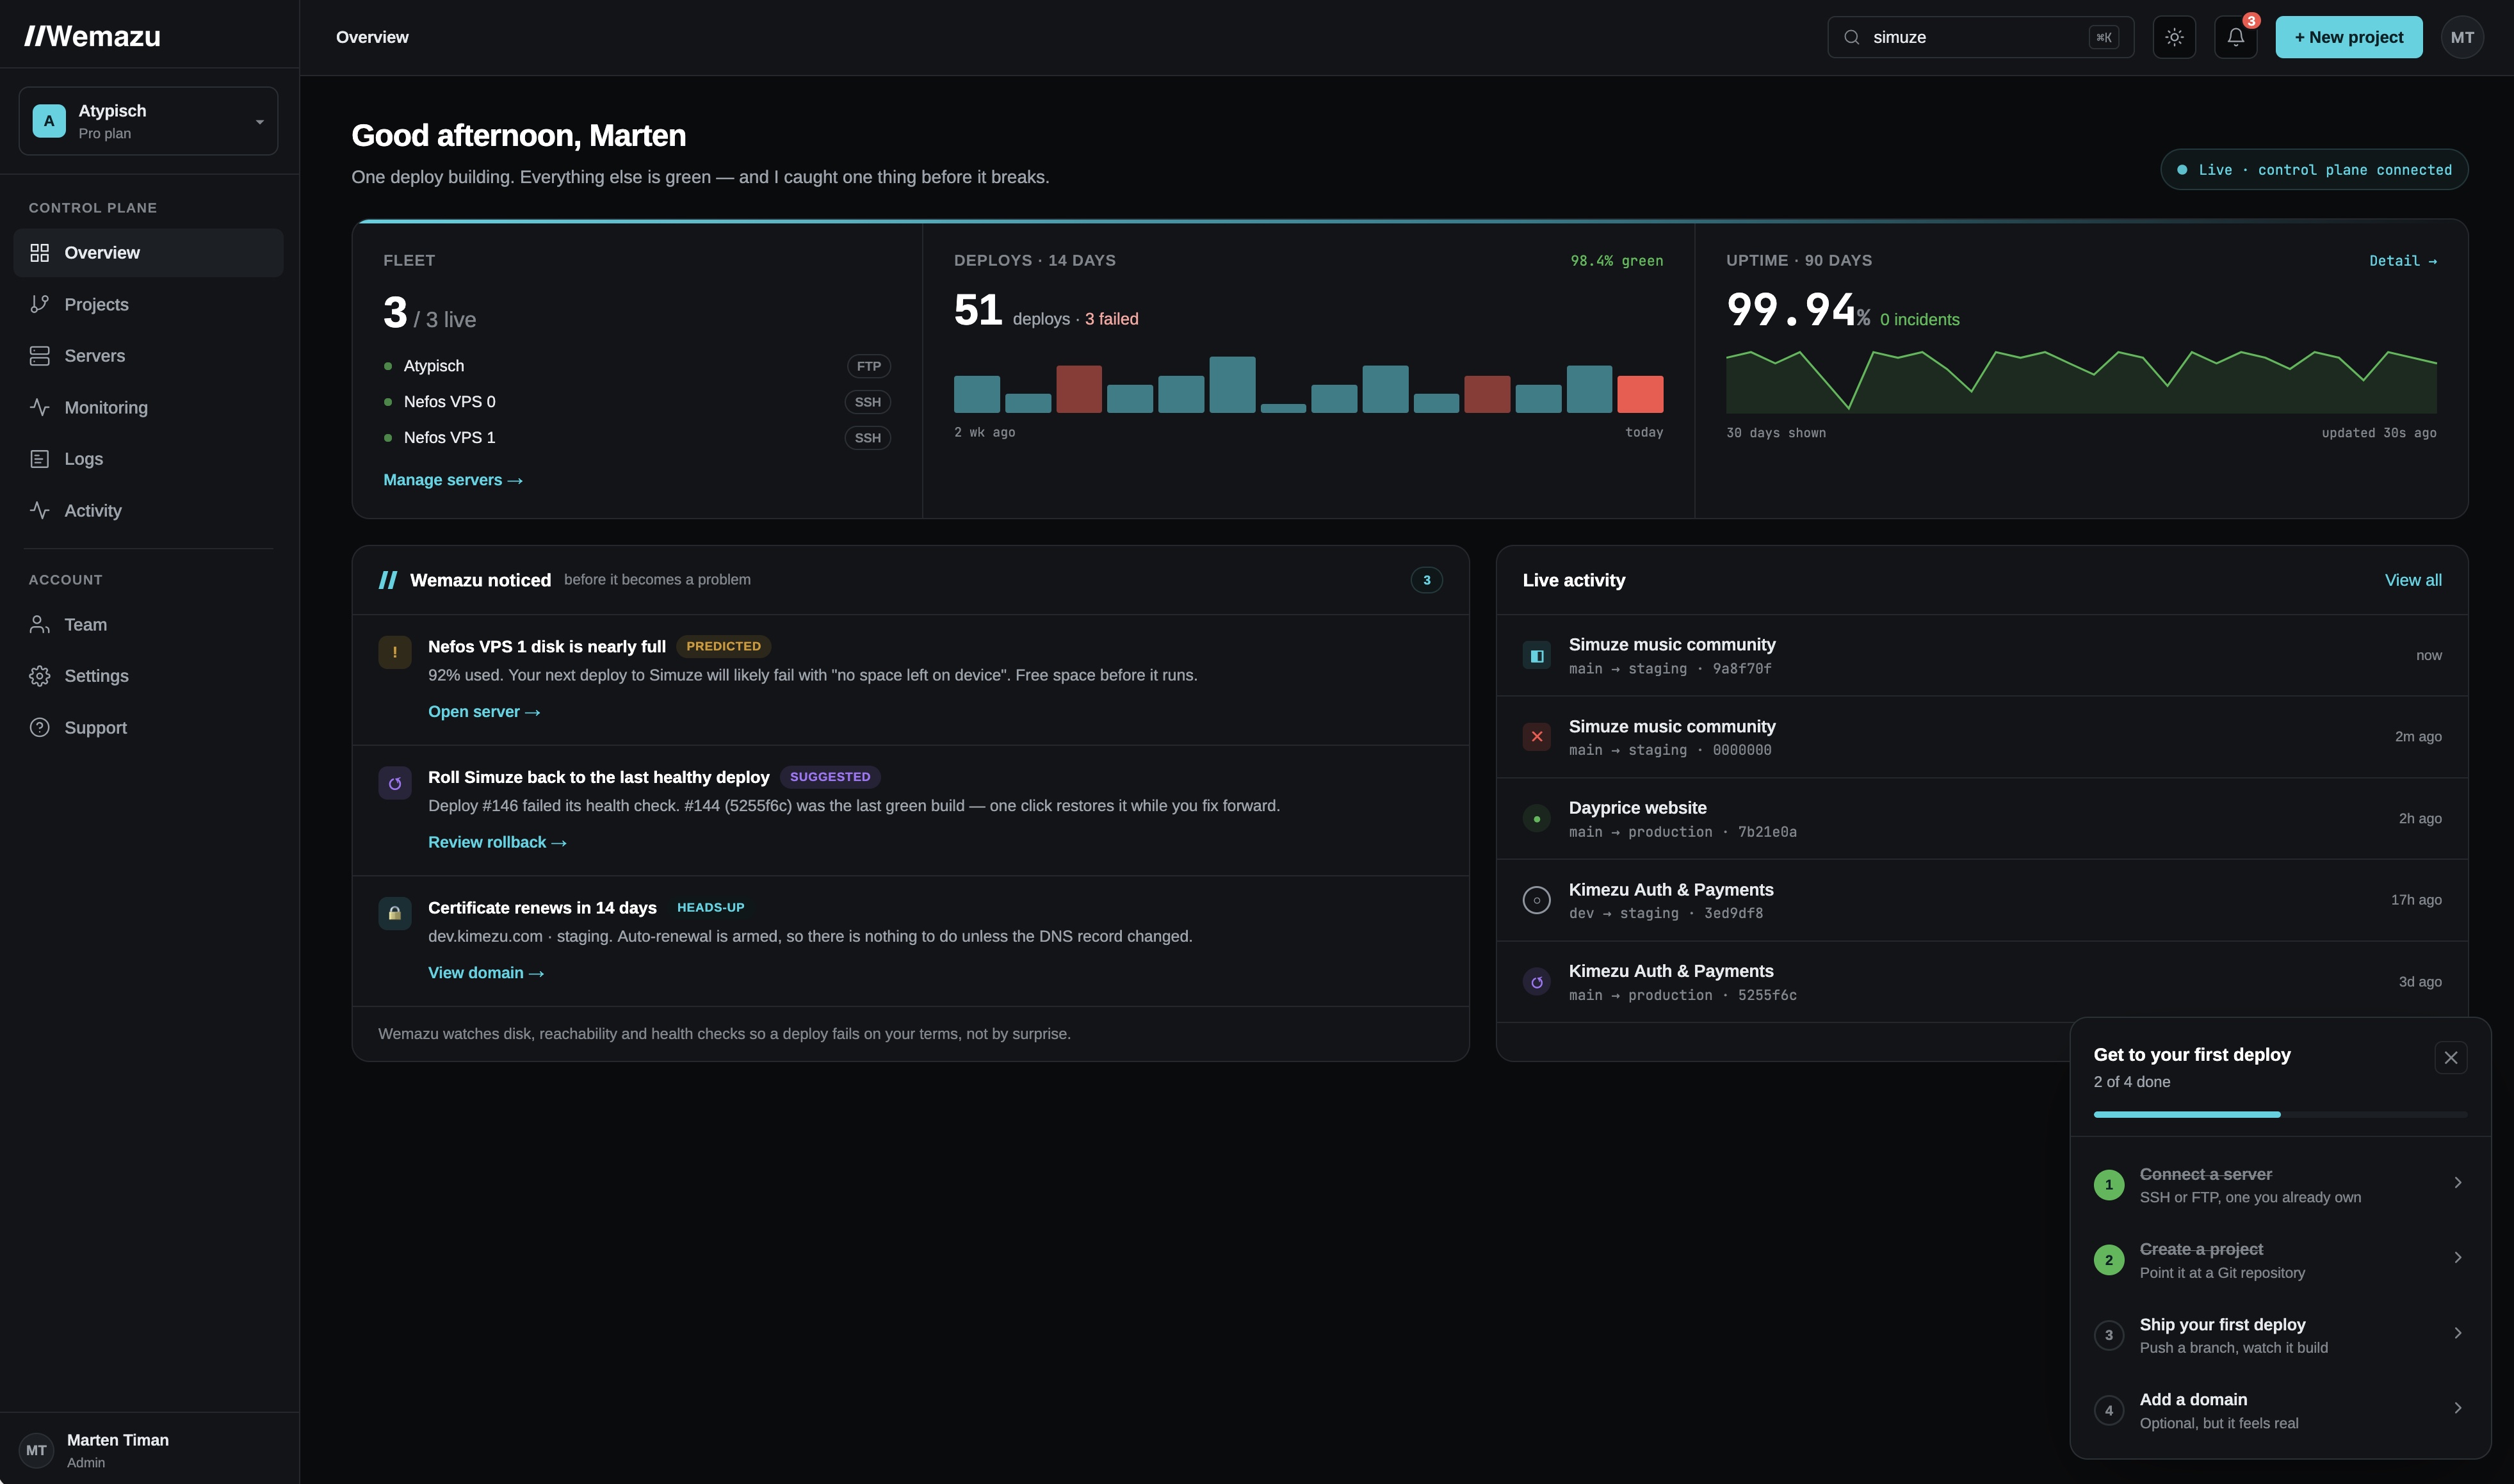Click the View domain link
Viewport: 2514px width, 1484px height.
tap(486, 973)
